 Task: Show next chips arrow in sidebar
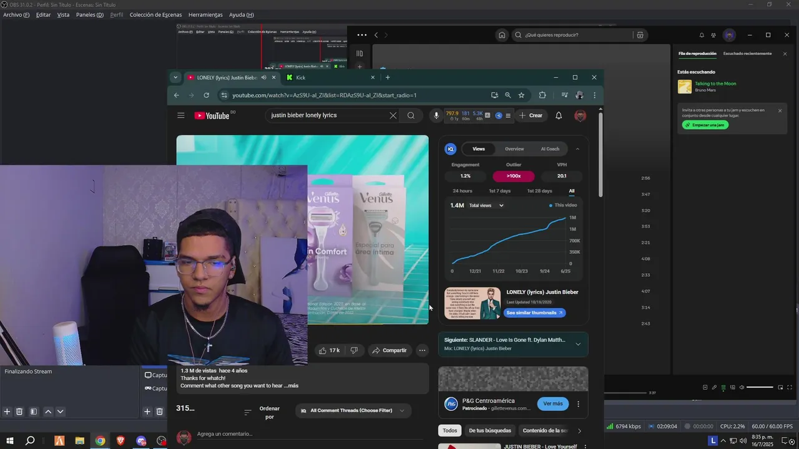[x=579, y=430]
